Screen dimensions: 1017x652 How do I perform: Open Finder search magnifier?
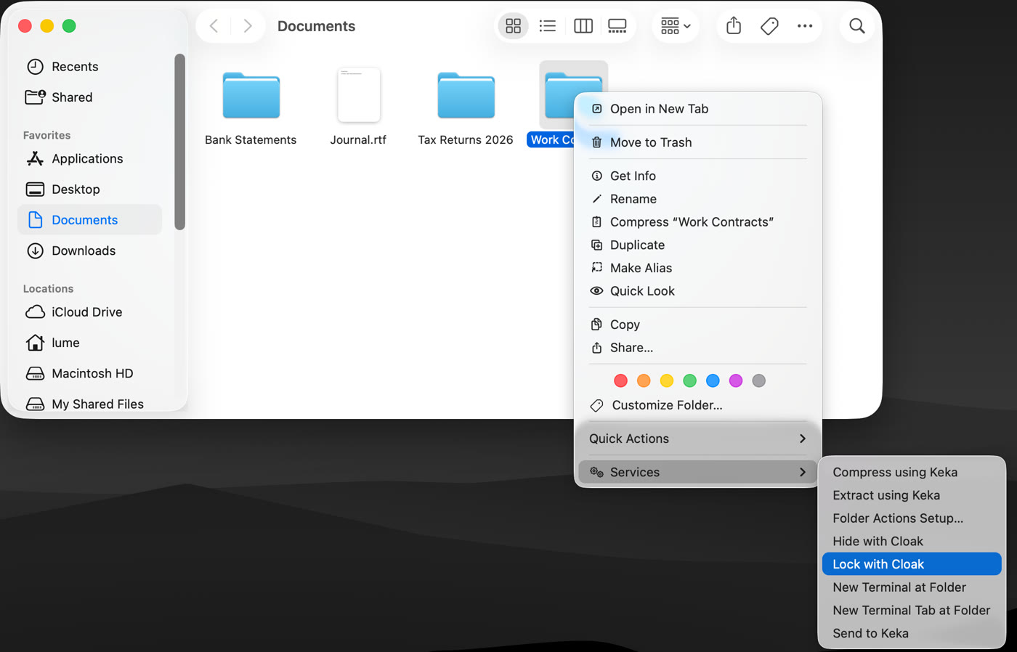[x=857, y=26]
